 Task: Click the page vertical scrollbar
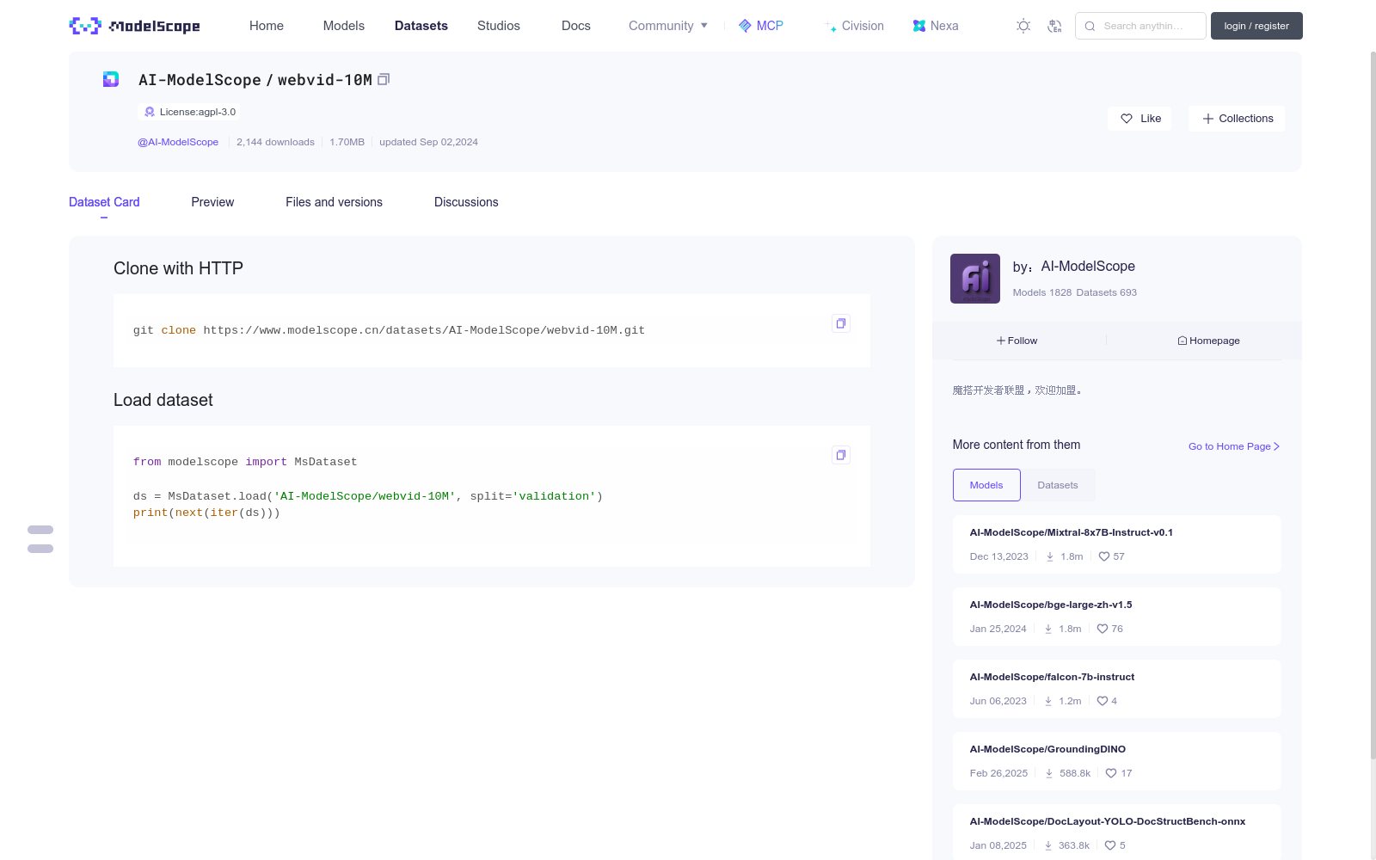tap(1373, 404)
